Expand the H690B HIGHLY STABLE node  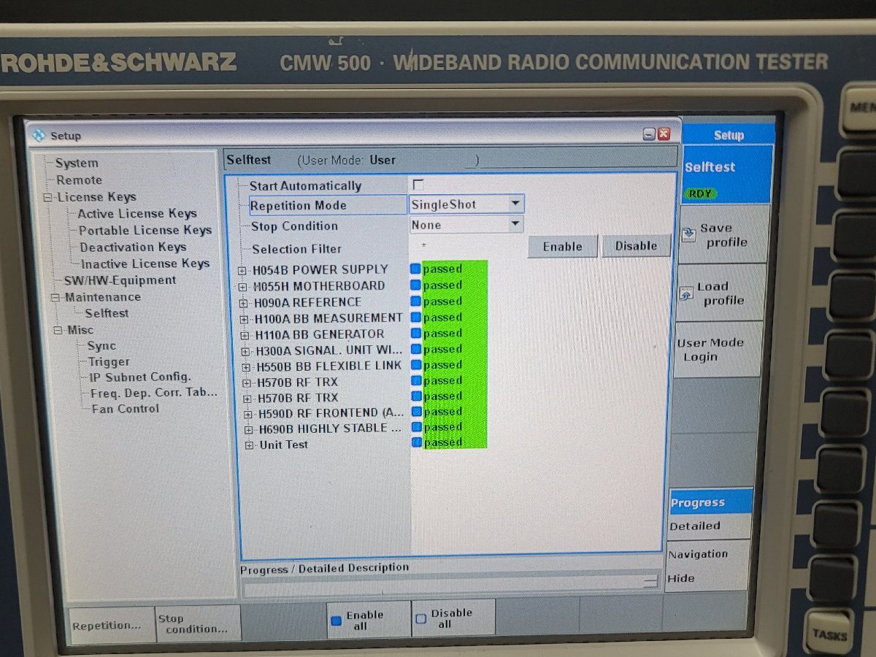click(x=249, y=430)
